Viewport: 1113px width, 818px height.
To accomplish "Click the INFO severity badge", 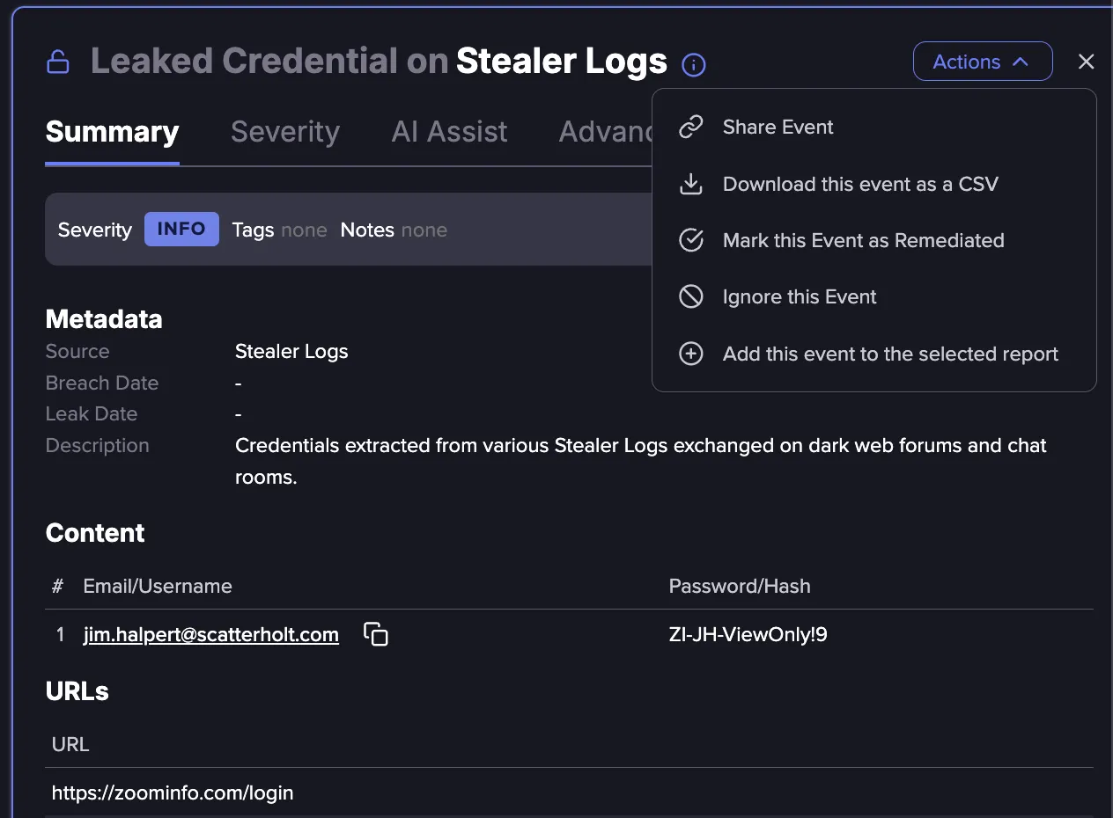I will click(181, 229).
